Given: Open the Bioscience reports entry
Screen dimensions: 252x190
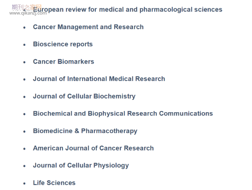Looking at the screenshot, I should [x=63, y=44].
